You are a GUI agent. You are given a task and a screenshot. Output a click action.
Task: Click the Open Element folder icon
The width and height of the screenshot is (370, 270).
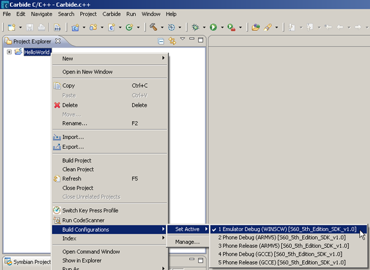click(x=255, y=27)
